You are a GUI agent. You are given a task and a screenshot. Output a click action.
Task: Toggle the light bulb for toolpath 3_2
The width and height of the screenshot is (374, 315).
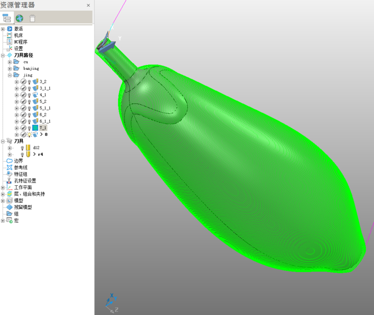tap(29, 82)
